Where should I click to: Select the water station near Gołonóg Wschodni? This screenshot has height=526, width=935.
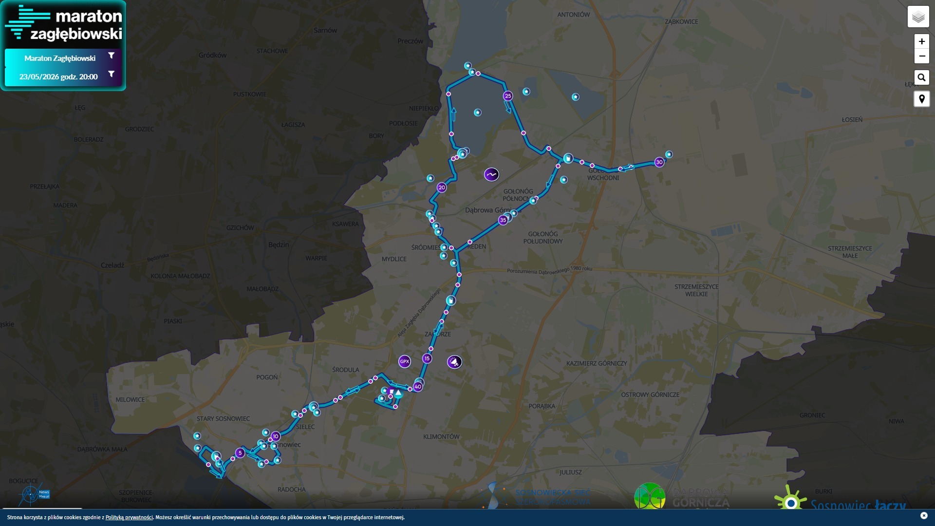[568, 158]
